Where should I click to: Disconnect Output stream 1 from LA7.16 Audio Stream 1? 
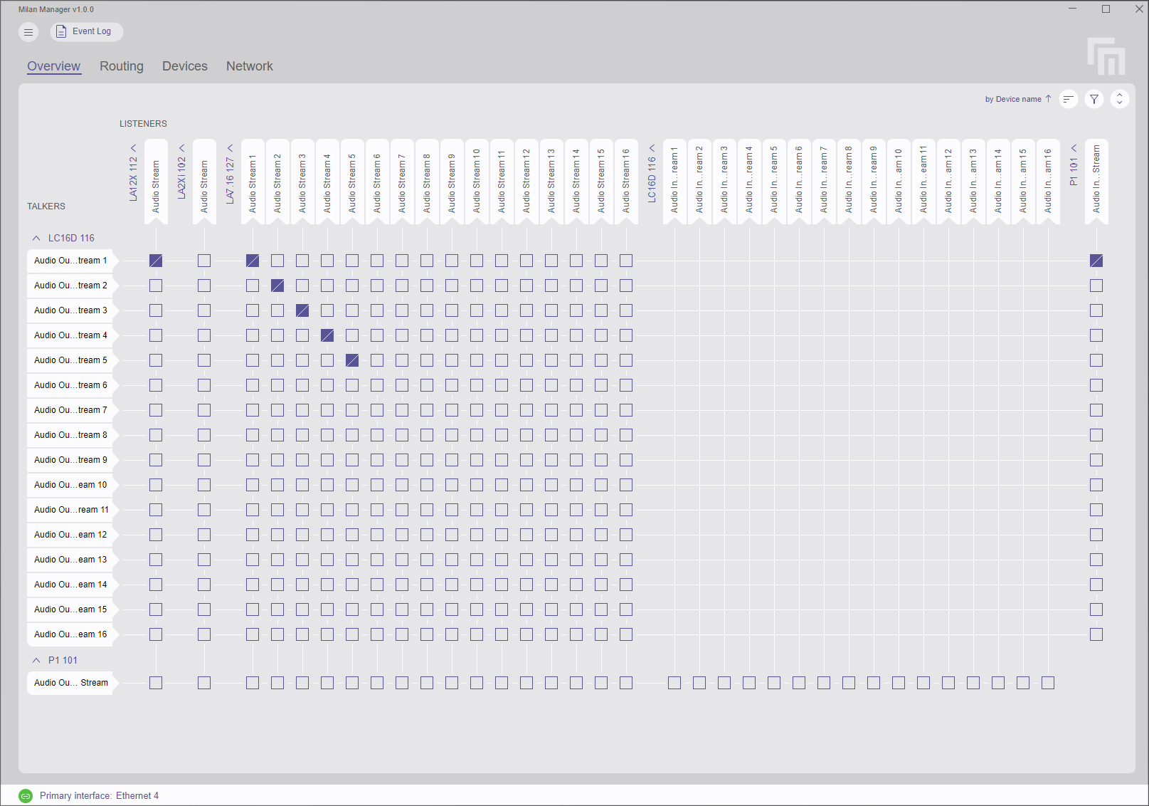253,261
